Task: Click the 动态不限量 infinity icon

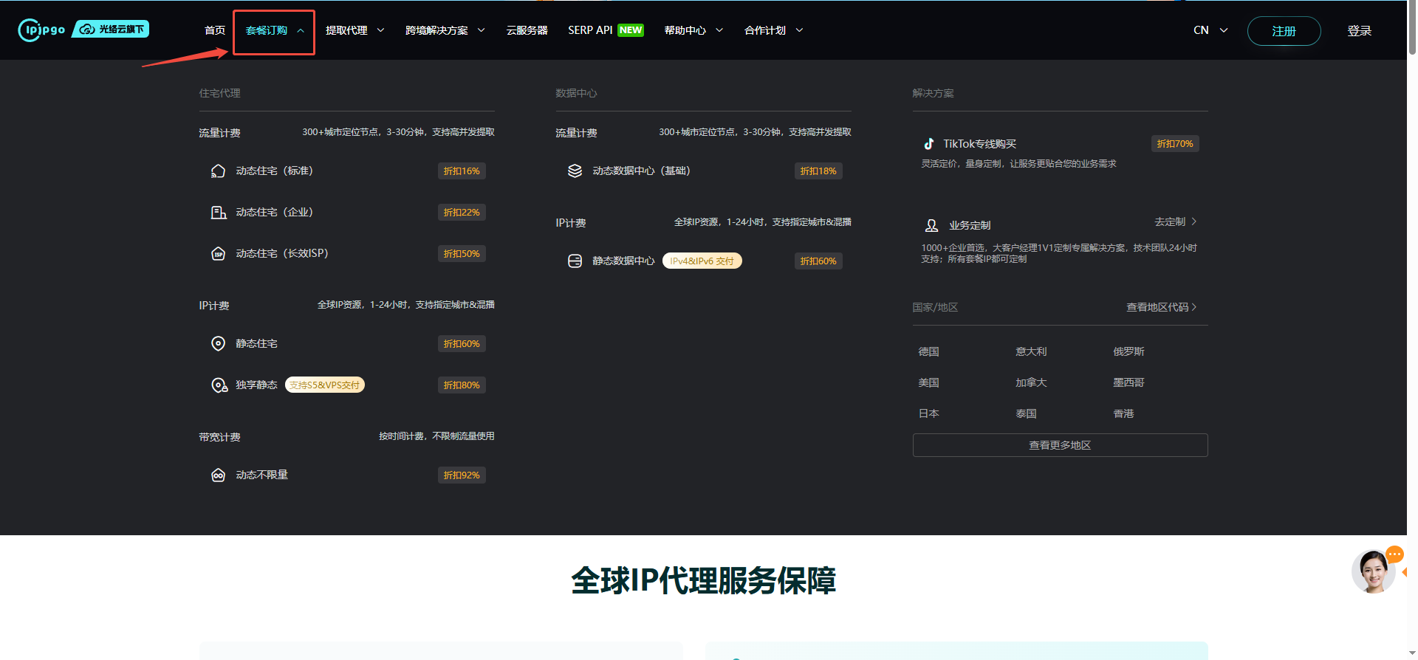Action: pyautogui.click(x=218, y=475)
